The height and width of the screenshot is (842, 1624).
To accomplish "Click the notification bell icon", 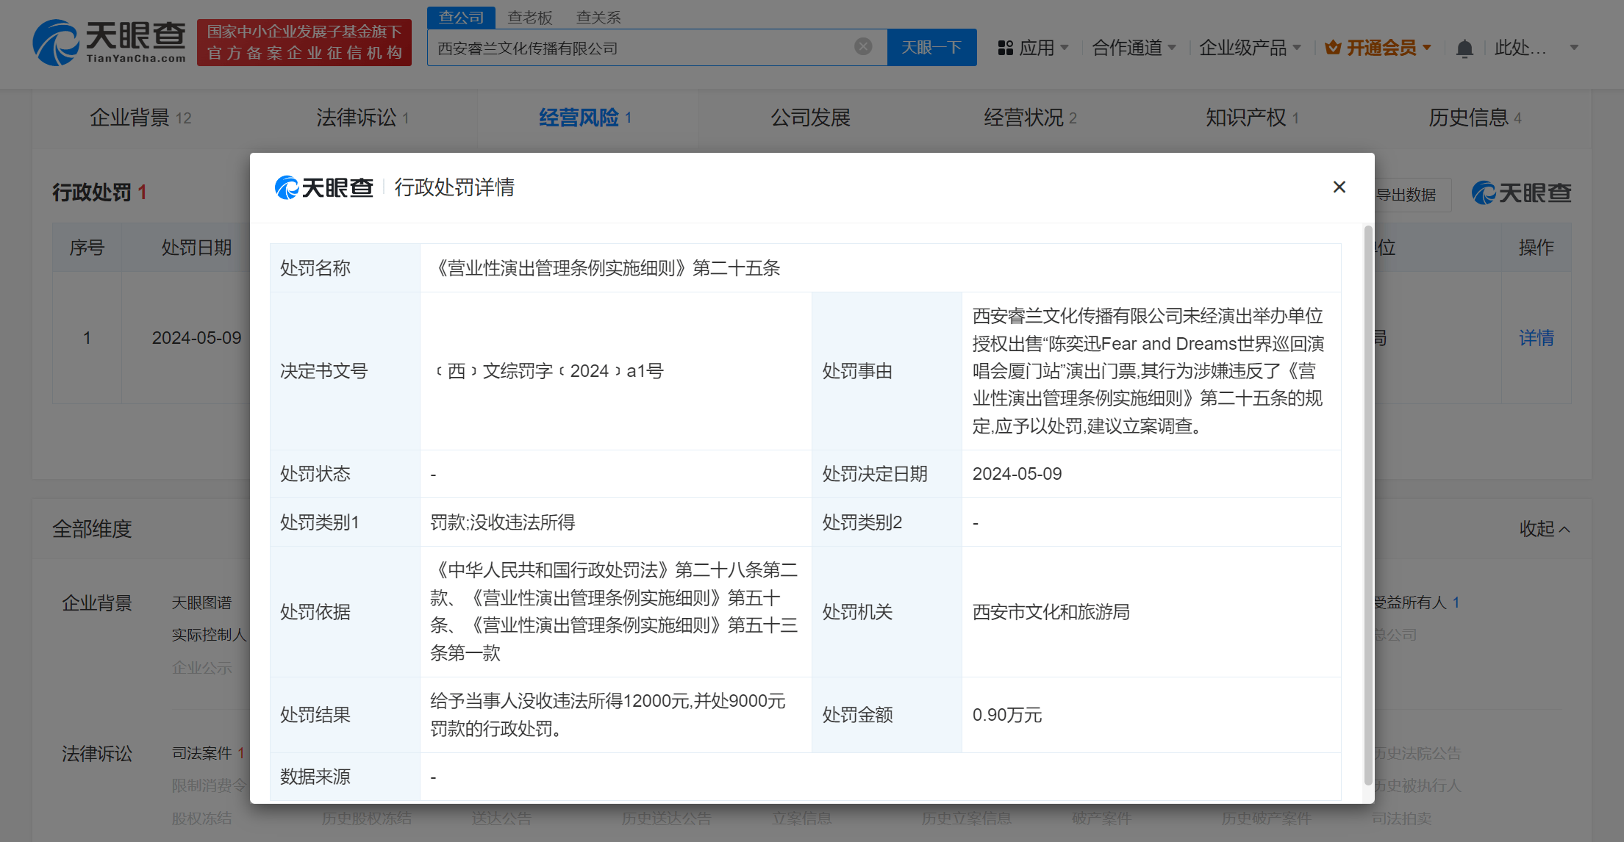I will (1464, 47).
